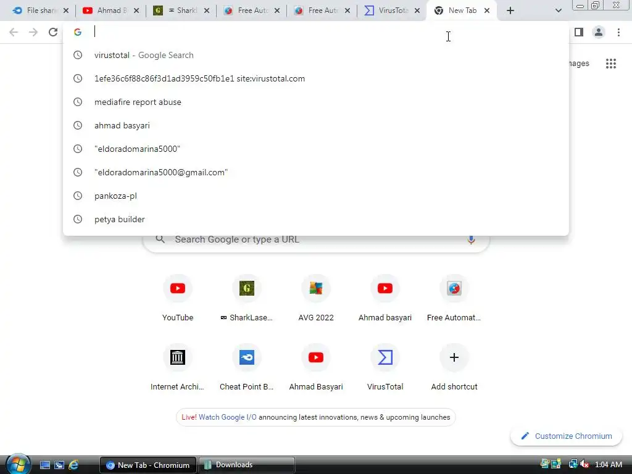Click the browser reload button
The image size is (632, 474).
53,32
